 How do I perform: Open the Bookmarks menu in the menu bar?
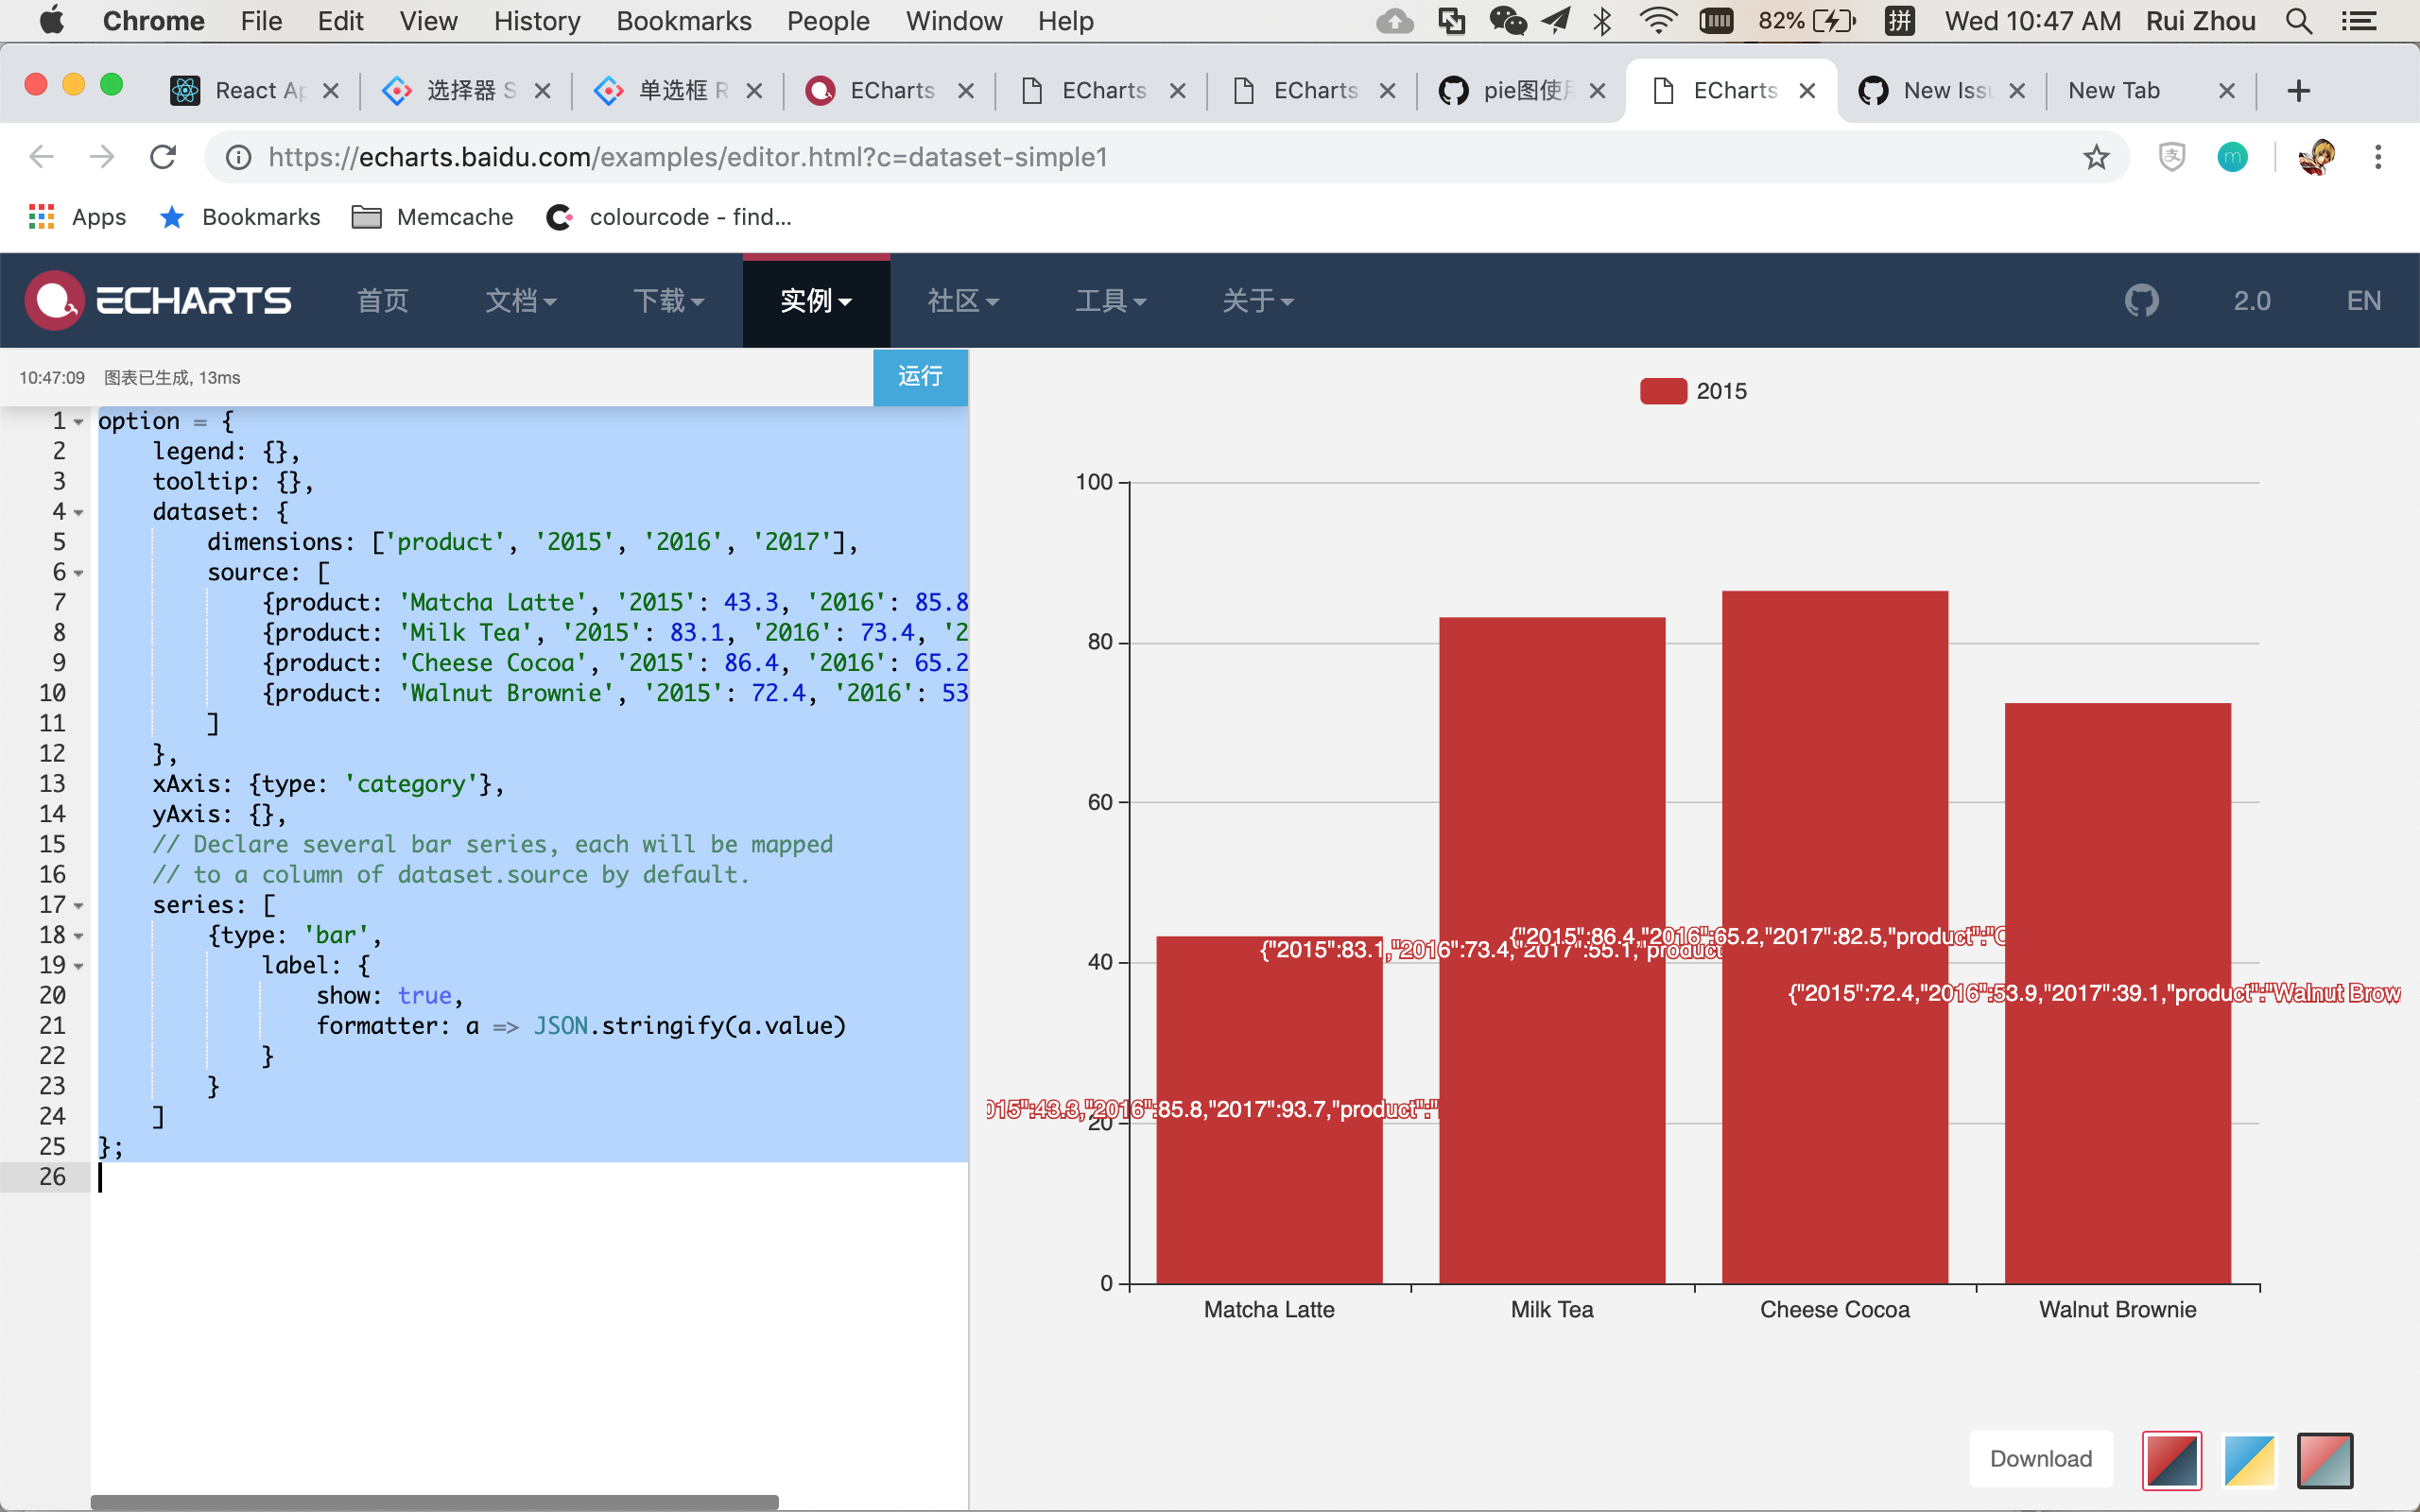684,20
